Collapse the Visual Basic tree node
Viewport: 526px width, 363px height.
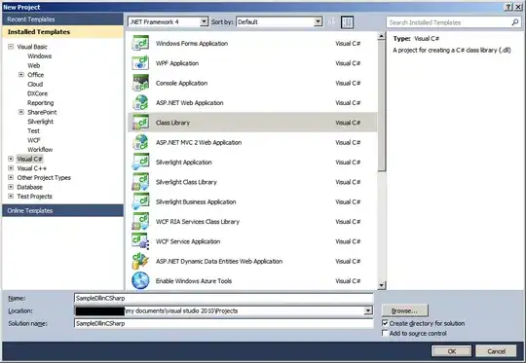pos(11,47)
